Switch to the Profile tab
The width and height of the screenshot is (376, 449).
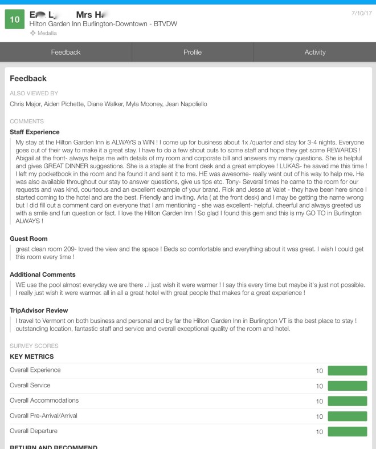[192, 52]
